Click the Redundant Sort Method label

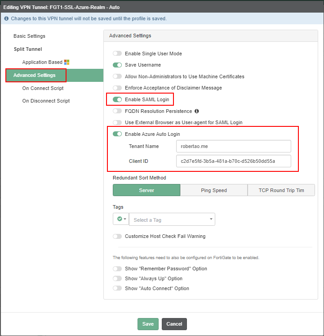(139, 178)
